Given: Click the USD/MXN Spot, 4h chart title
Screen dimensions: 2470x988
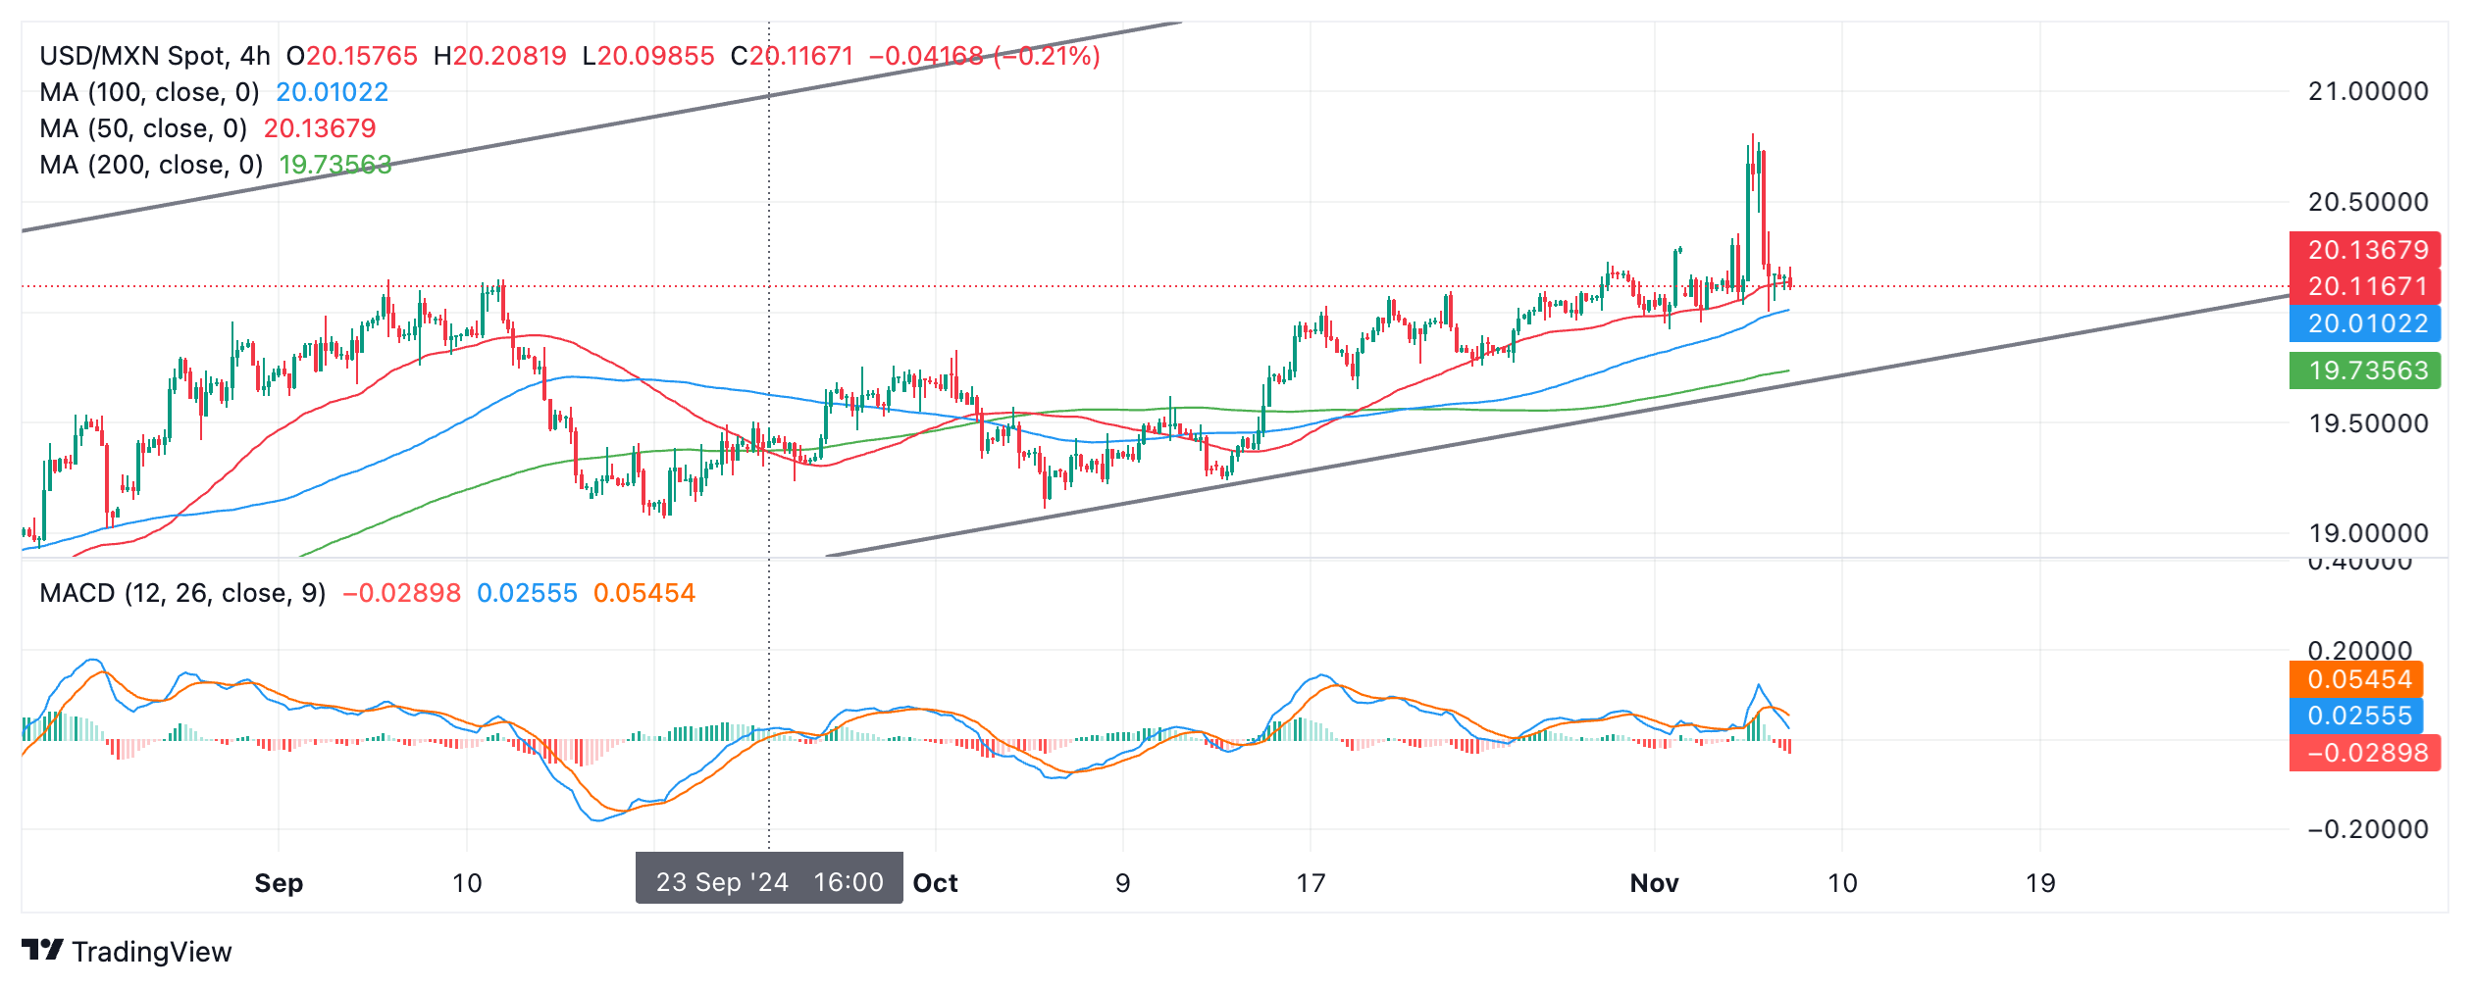Looking at the screenshot, I should (x=154, y=56).
